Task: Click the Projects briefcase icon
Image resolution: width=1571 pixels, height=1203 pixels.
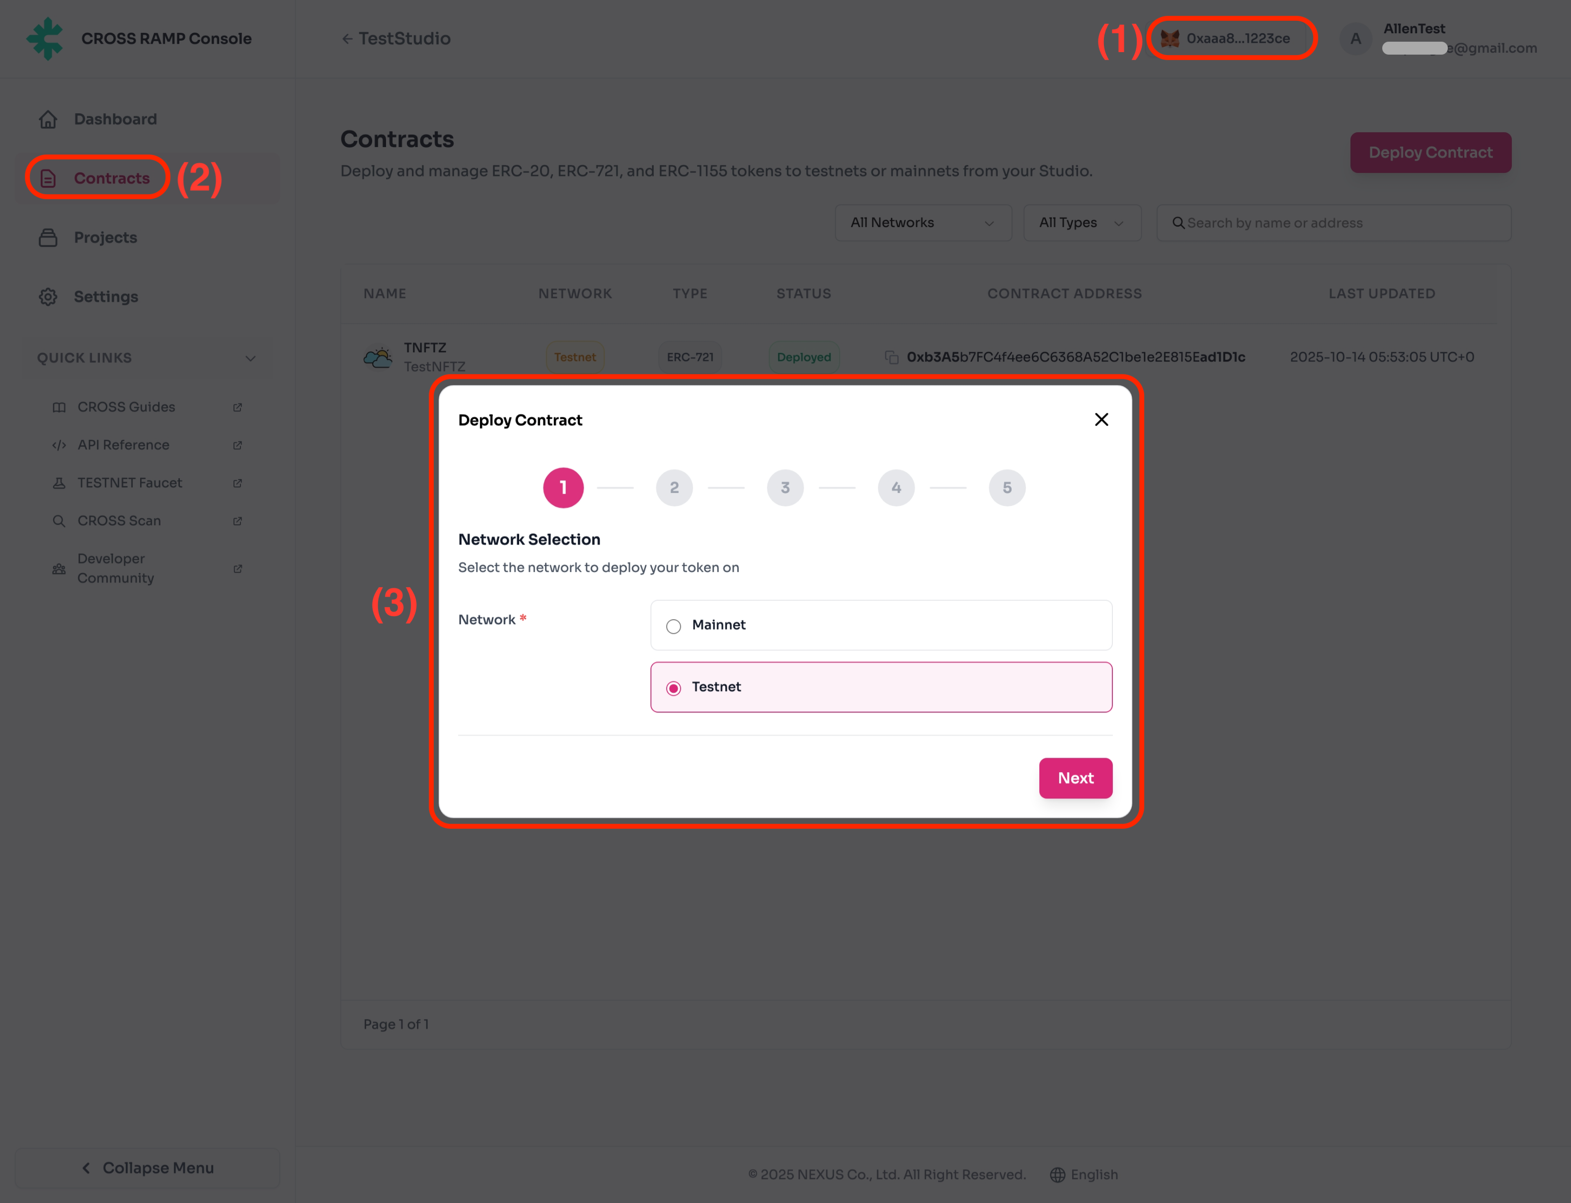Action: coord(48,238)
